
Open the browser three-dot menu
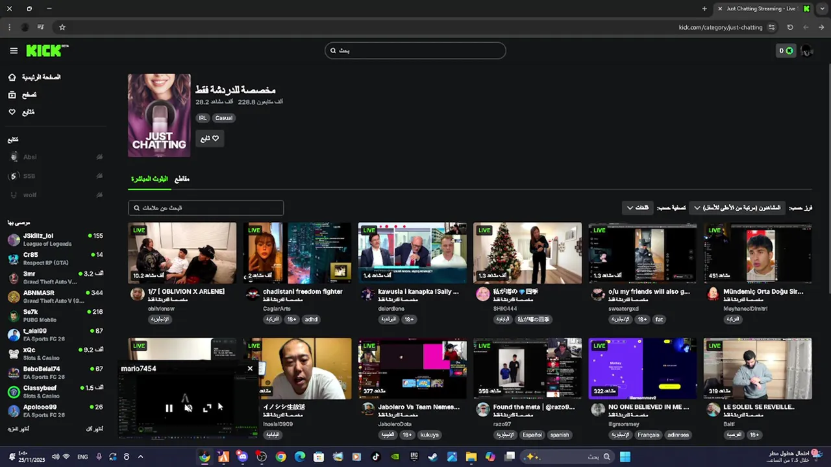tap(9, 27)
